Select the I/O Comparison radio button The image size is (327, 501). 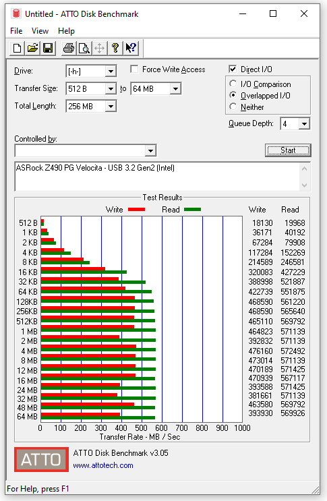click(233, 84)
